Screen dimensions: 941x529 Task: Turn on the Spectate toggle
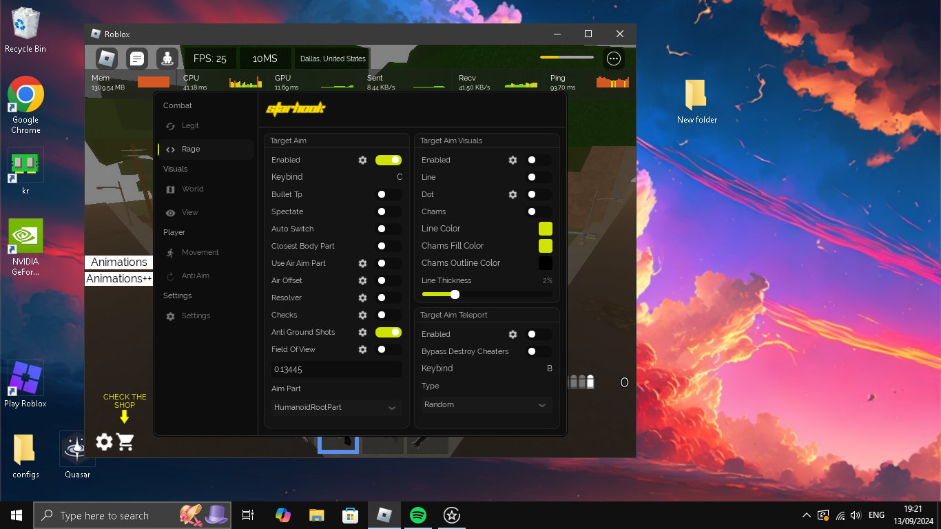pos(389,211)
